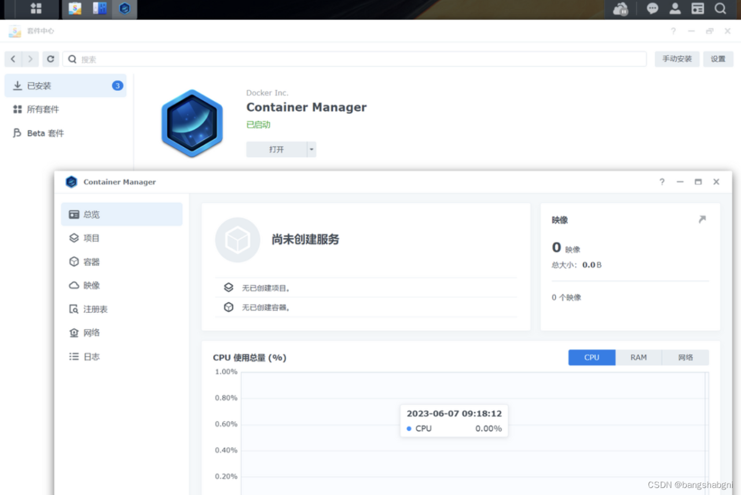Open the 容器 section in sidebar
Viewport: 741px width, 495px height.
pyautogui.click(x=91, y=262)
